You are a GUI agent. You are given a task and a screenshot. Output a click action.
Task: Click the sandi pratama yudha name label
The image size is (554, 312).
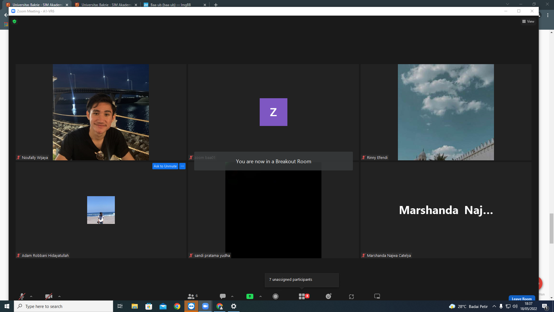coord(212,255)
